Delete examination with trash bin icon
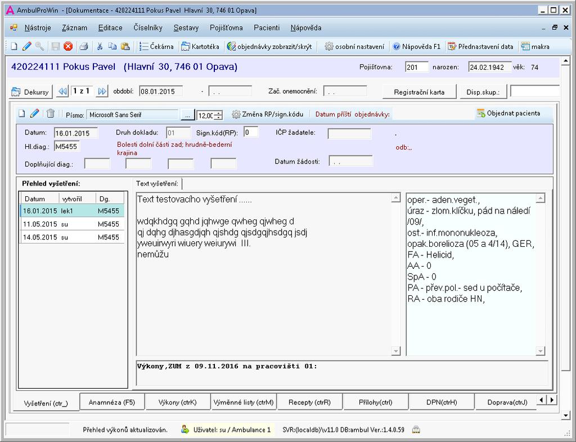 (51, 114)
